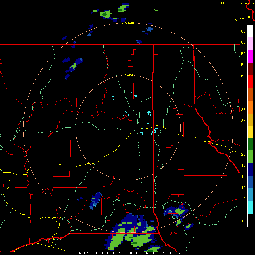The image size is (255, 255).
Task: Click the 'TH' legend label
Action: tap(243, 221)
